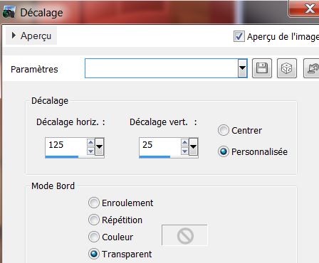The width and height of the screenshot is (319, 263).
Task: Select the Couleur edge mode option
Action: (94, 237)
